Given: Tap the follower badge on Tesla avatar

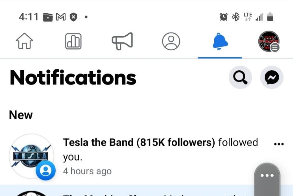Looking at the screenshot, I should [46, 171].
